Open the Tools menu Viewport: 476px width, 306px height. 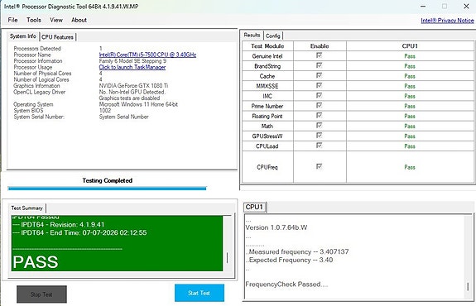pos(34,20)
